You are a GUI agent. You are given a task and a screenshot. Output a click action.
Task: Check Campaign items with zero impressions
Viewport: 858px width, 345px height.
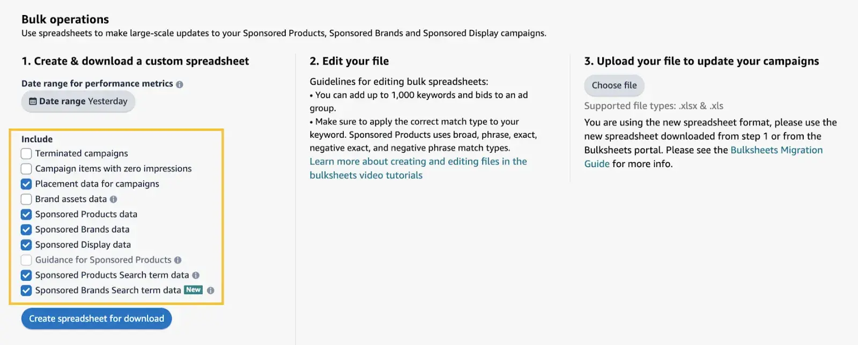click(26, 169)
